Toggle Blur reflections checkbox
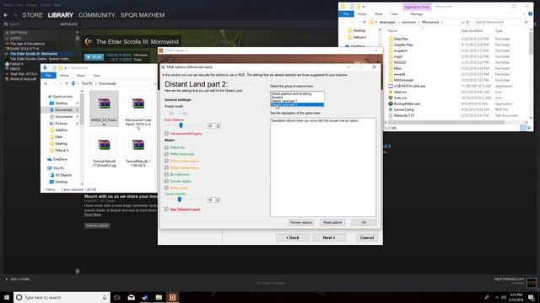The height and width of the screenshot is (303, 540). (166, 174)
